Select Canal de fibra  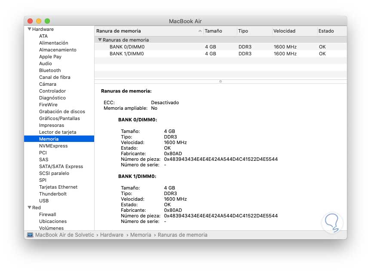pos(55,77)
